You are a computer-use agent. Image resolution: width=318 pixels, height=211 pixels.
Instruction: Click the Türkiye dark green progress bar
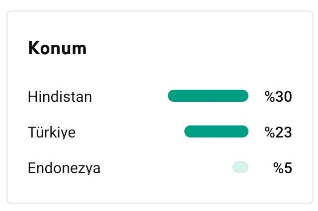point(217,132)
